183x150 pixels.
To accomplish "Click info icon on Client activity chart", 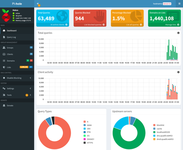I will [x=178, y=72].
